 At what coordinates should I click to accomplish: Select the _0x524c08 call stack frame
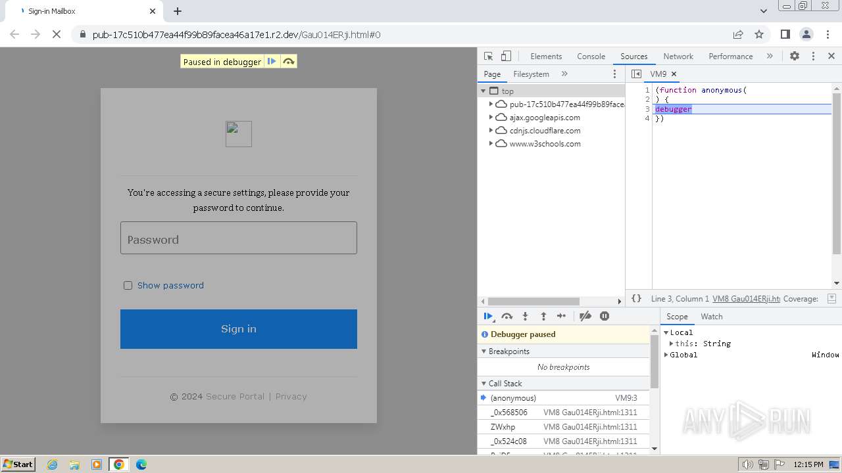tap(563, 441)
